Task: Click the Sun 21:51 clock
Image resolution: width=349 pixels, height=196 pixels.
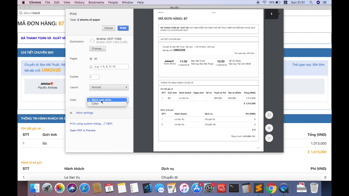Action: coord(298,2)
